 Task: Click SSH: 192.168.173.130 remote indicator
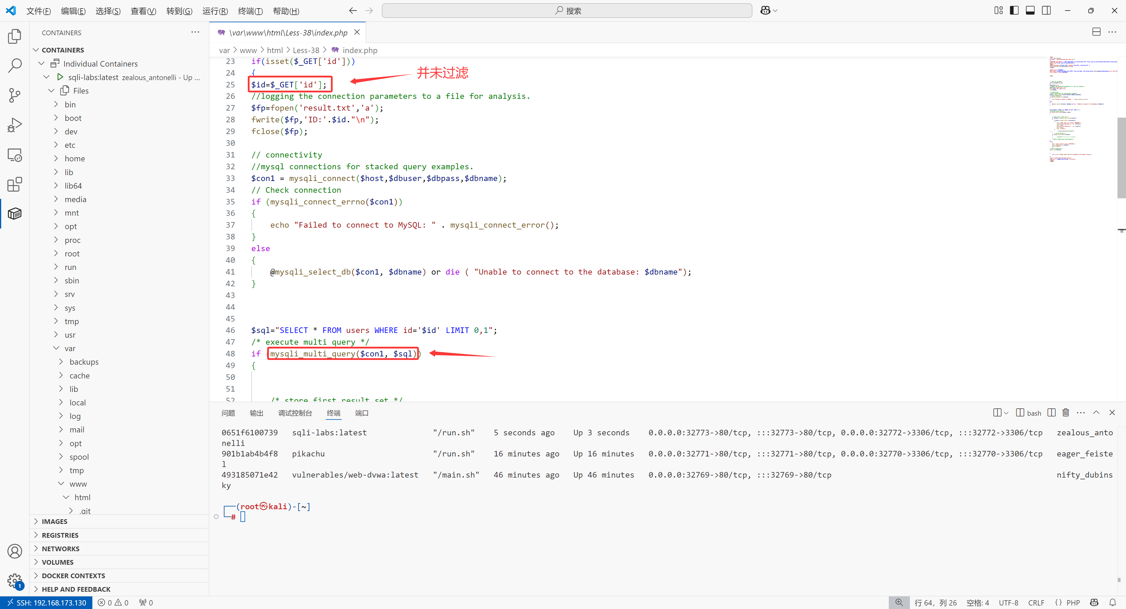point(46,603)
